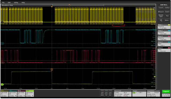Add new Cursors
Screen dimensions: 171x99
click(161, 8)
